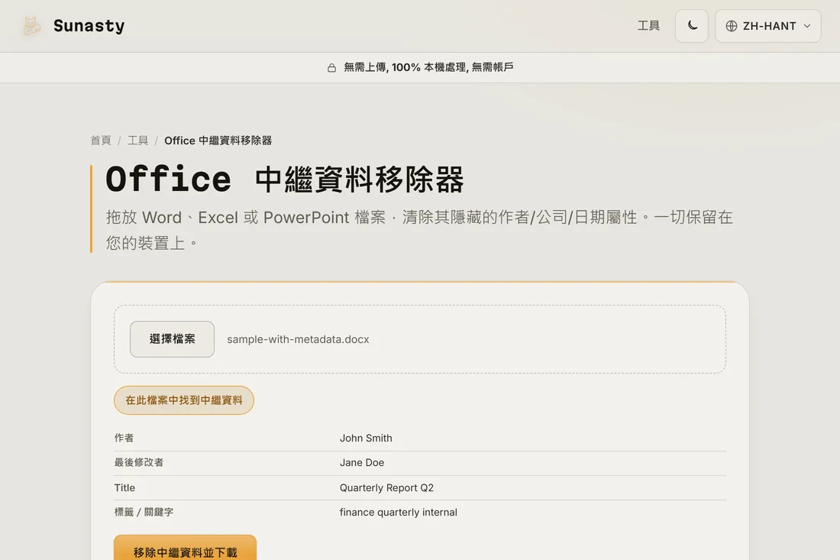The image size is (840, 560).
Task: Open the 工具 navigation menu item
Action: (648, 26)
